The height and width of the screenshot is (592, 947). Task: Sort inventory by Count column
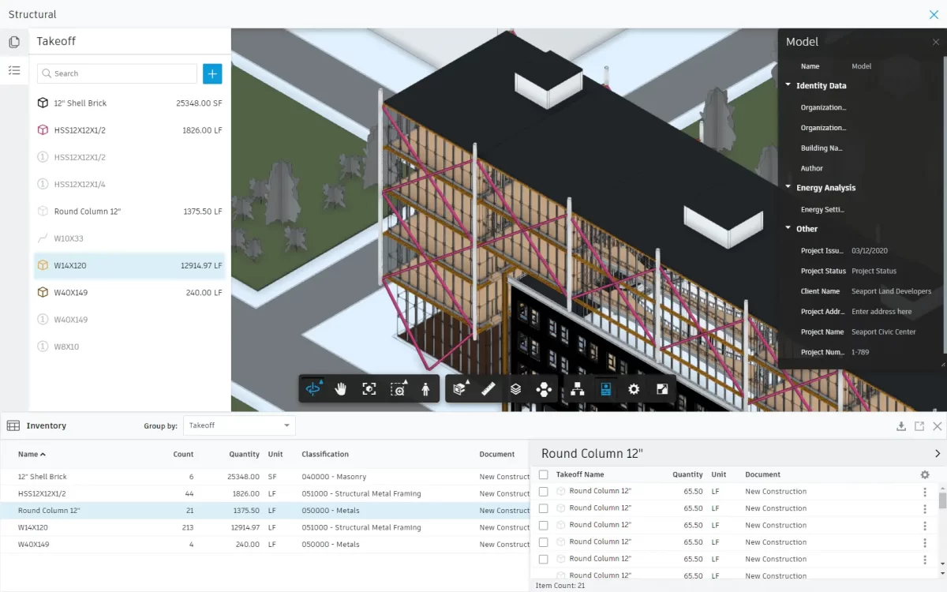click(183, 454)
